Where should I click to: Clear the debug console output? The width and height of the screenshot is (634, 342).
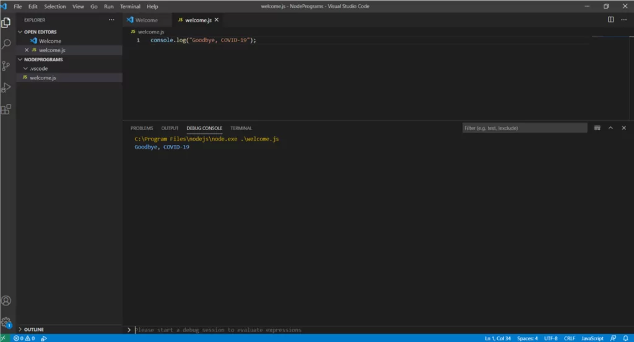click(x=597, y=128)
